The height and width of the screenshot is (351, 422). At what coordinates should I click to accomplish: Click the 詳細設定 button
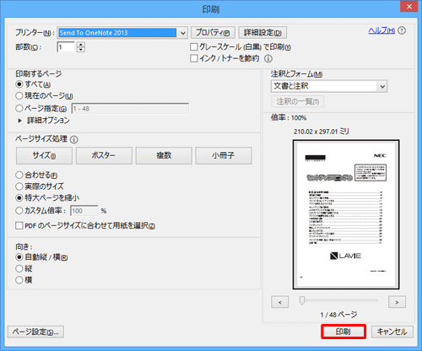(x=262, y=33)
